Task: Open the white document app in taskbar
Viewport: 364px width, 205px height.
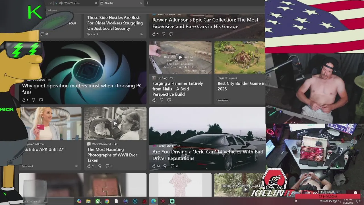Action: (116, 201)
